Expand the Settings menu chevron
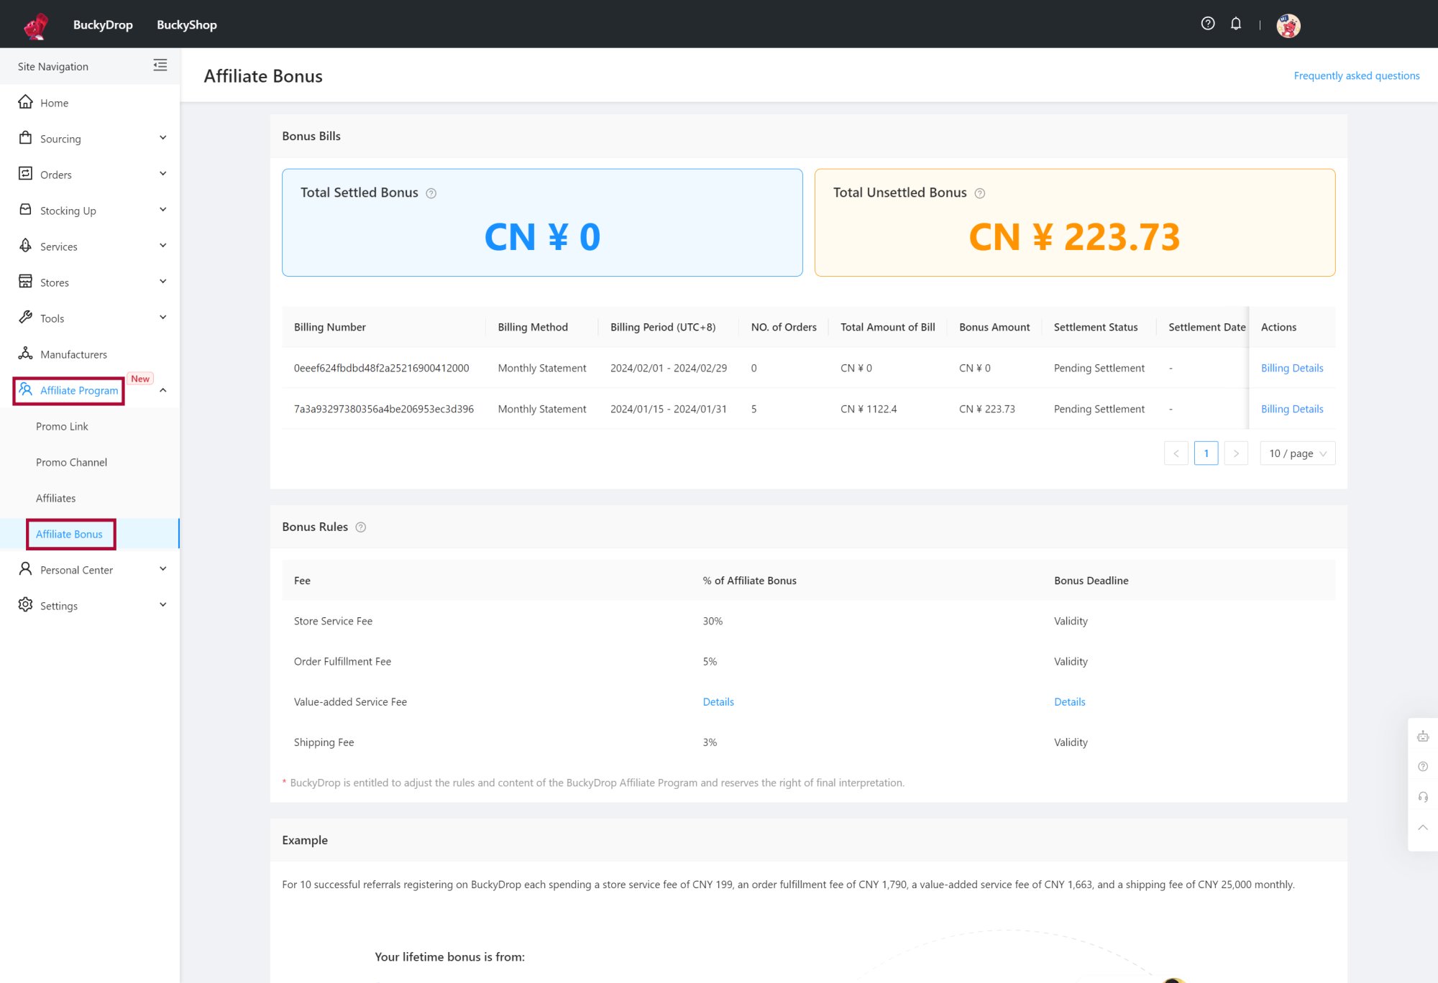This screenshot has width=1438, height=983. click(163, 605)
